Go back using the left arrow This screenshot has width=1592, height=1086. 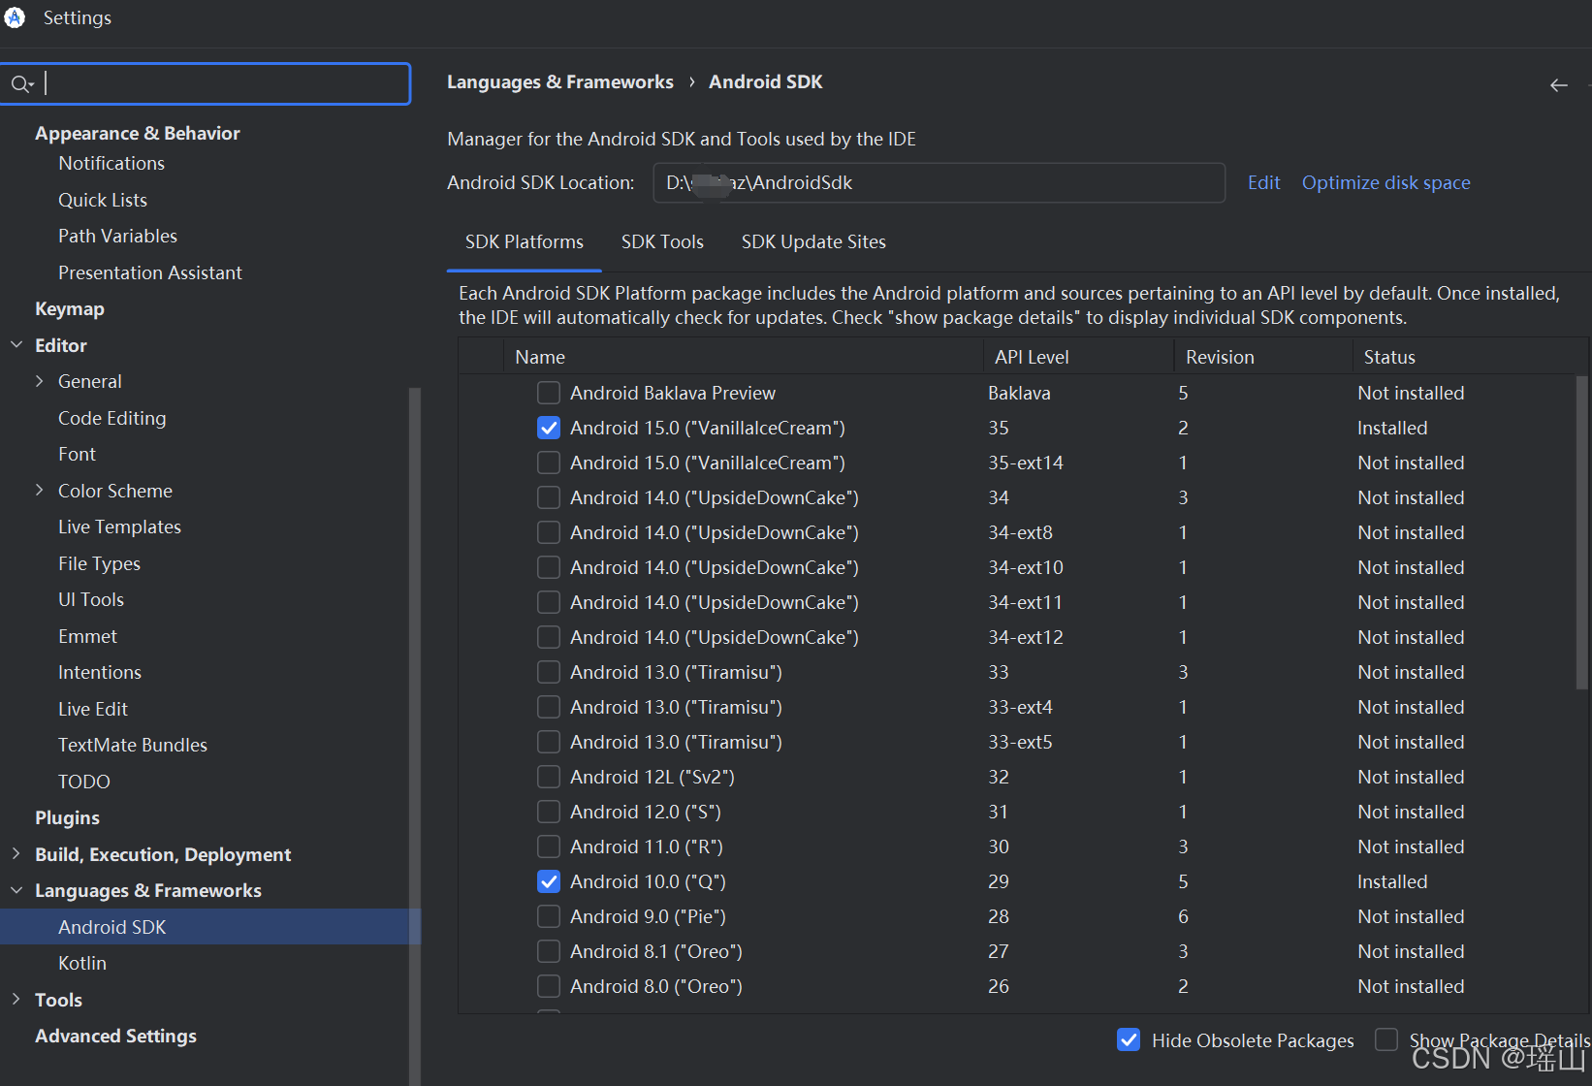click(x=1558, y=85)
